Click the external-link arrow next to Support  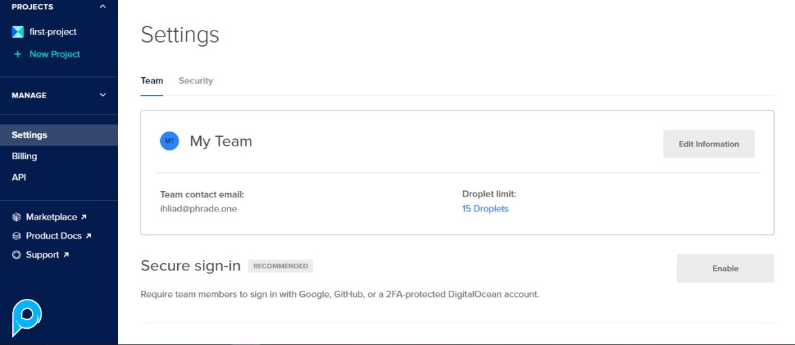[66, 256]
